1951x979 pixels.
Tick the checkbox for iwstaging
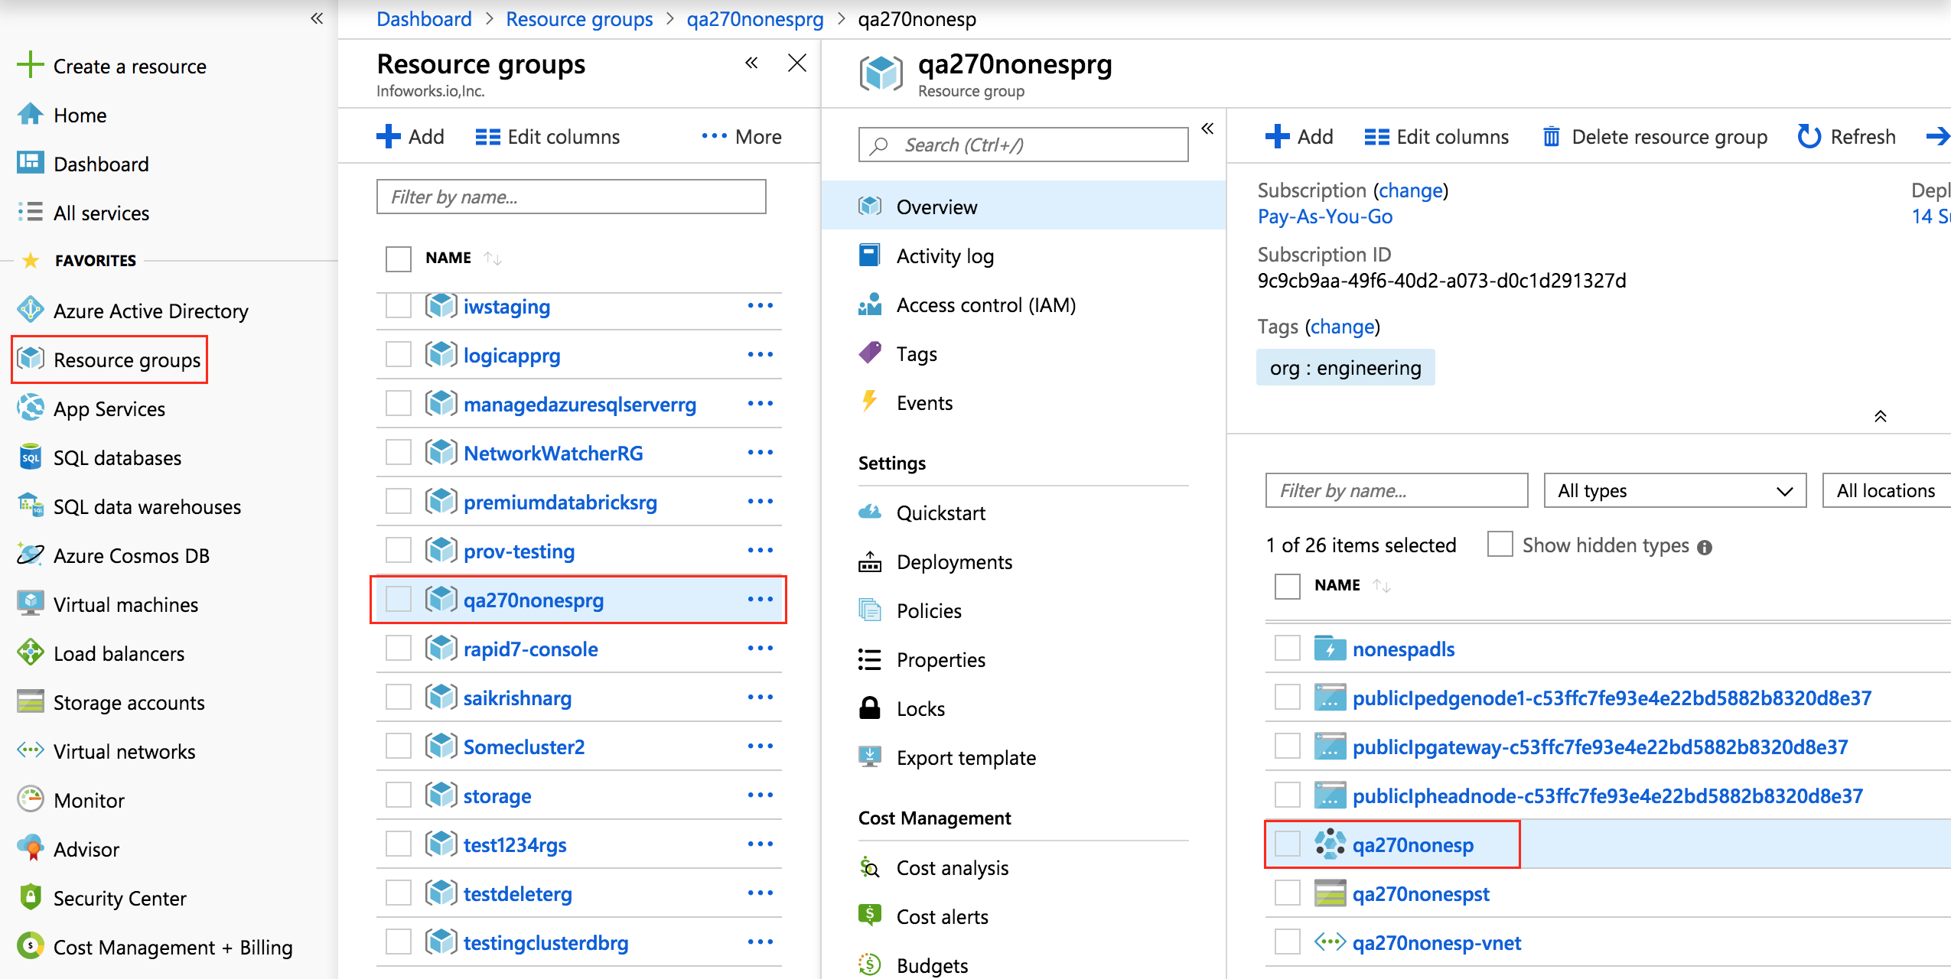(x=399, y=306)
